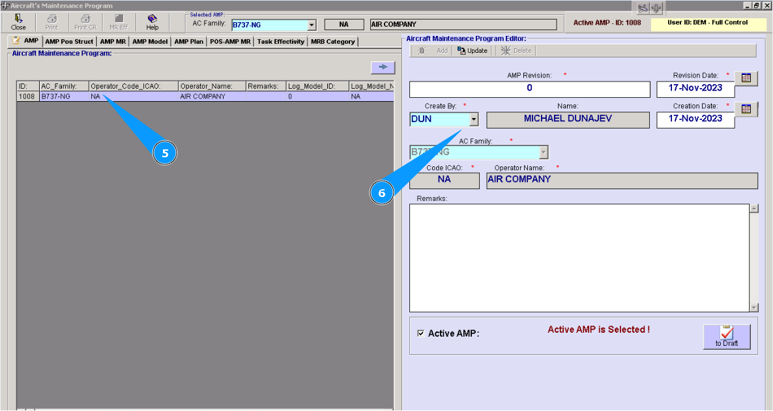Viewport: 773px width, 411px height.
Task: Click the blue arrow button above the table
Action: (x=383, y=67)
